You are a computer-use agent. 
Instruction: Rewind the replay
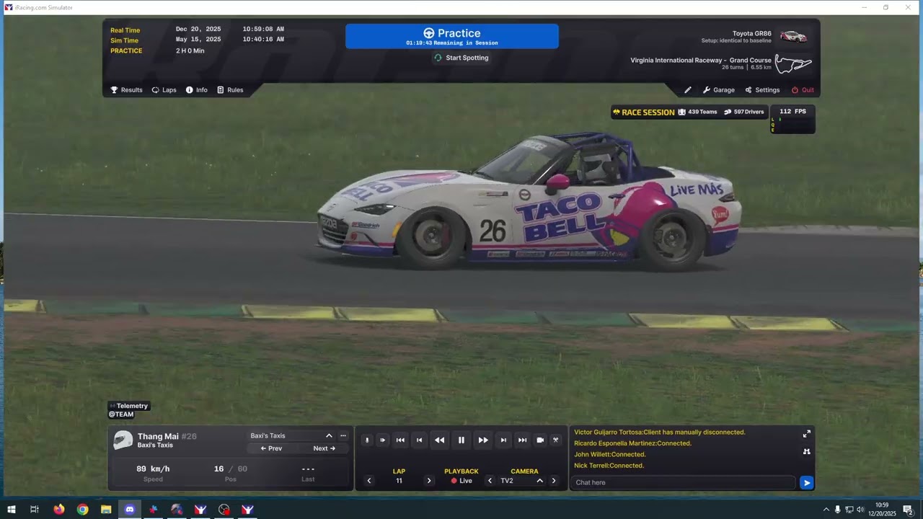(x=439, y=440)
